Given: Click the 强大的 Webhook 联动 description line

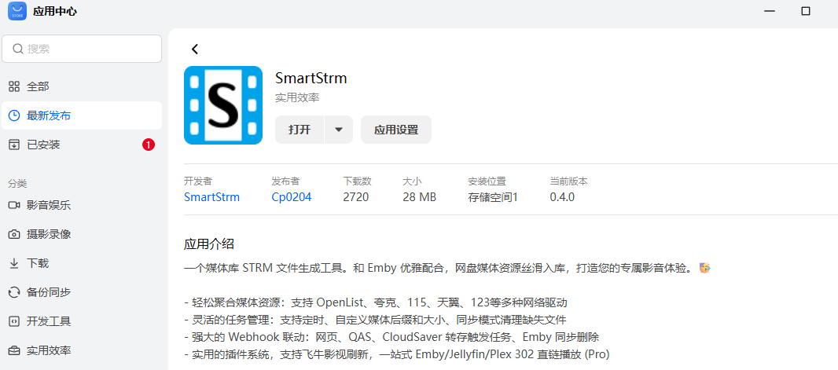Looking at the screenshot, I should pos(391,337).
